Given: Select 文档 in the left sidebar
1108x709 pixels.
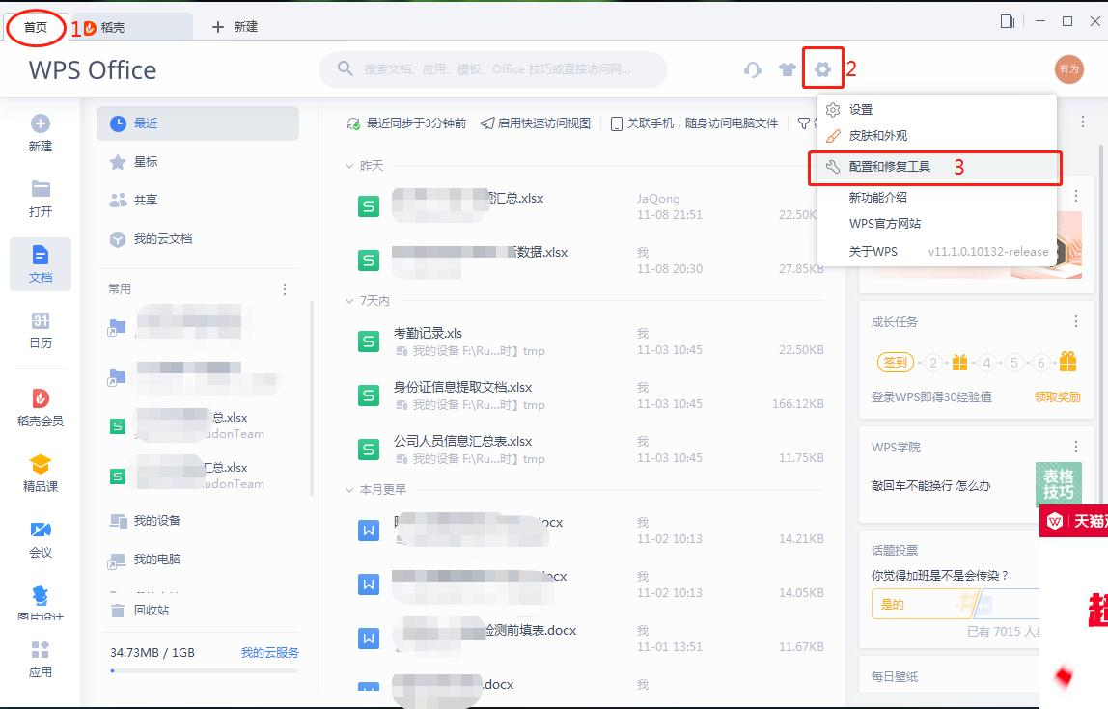Looking at the screenshot, I should (41, 264).
